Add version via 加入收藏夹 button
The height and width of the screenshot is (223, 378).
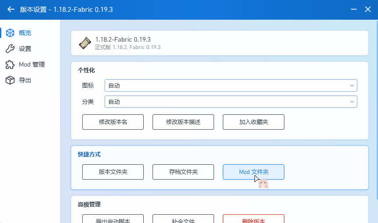click(x=254, y=122)
